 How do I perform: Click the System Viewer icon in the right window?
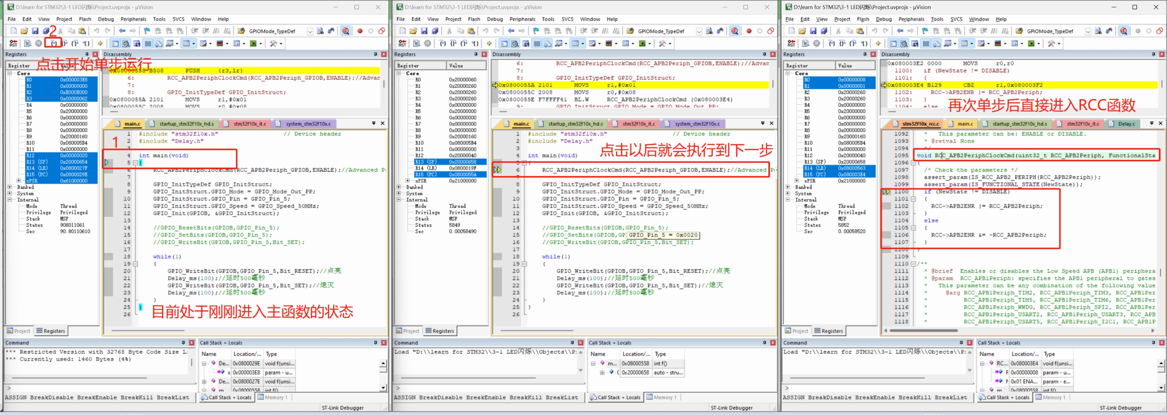[1031, 43]
